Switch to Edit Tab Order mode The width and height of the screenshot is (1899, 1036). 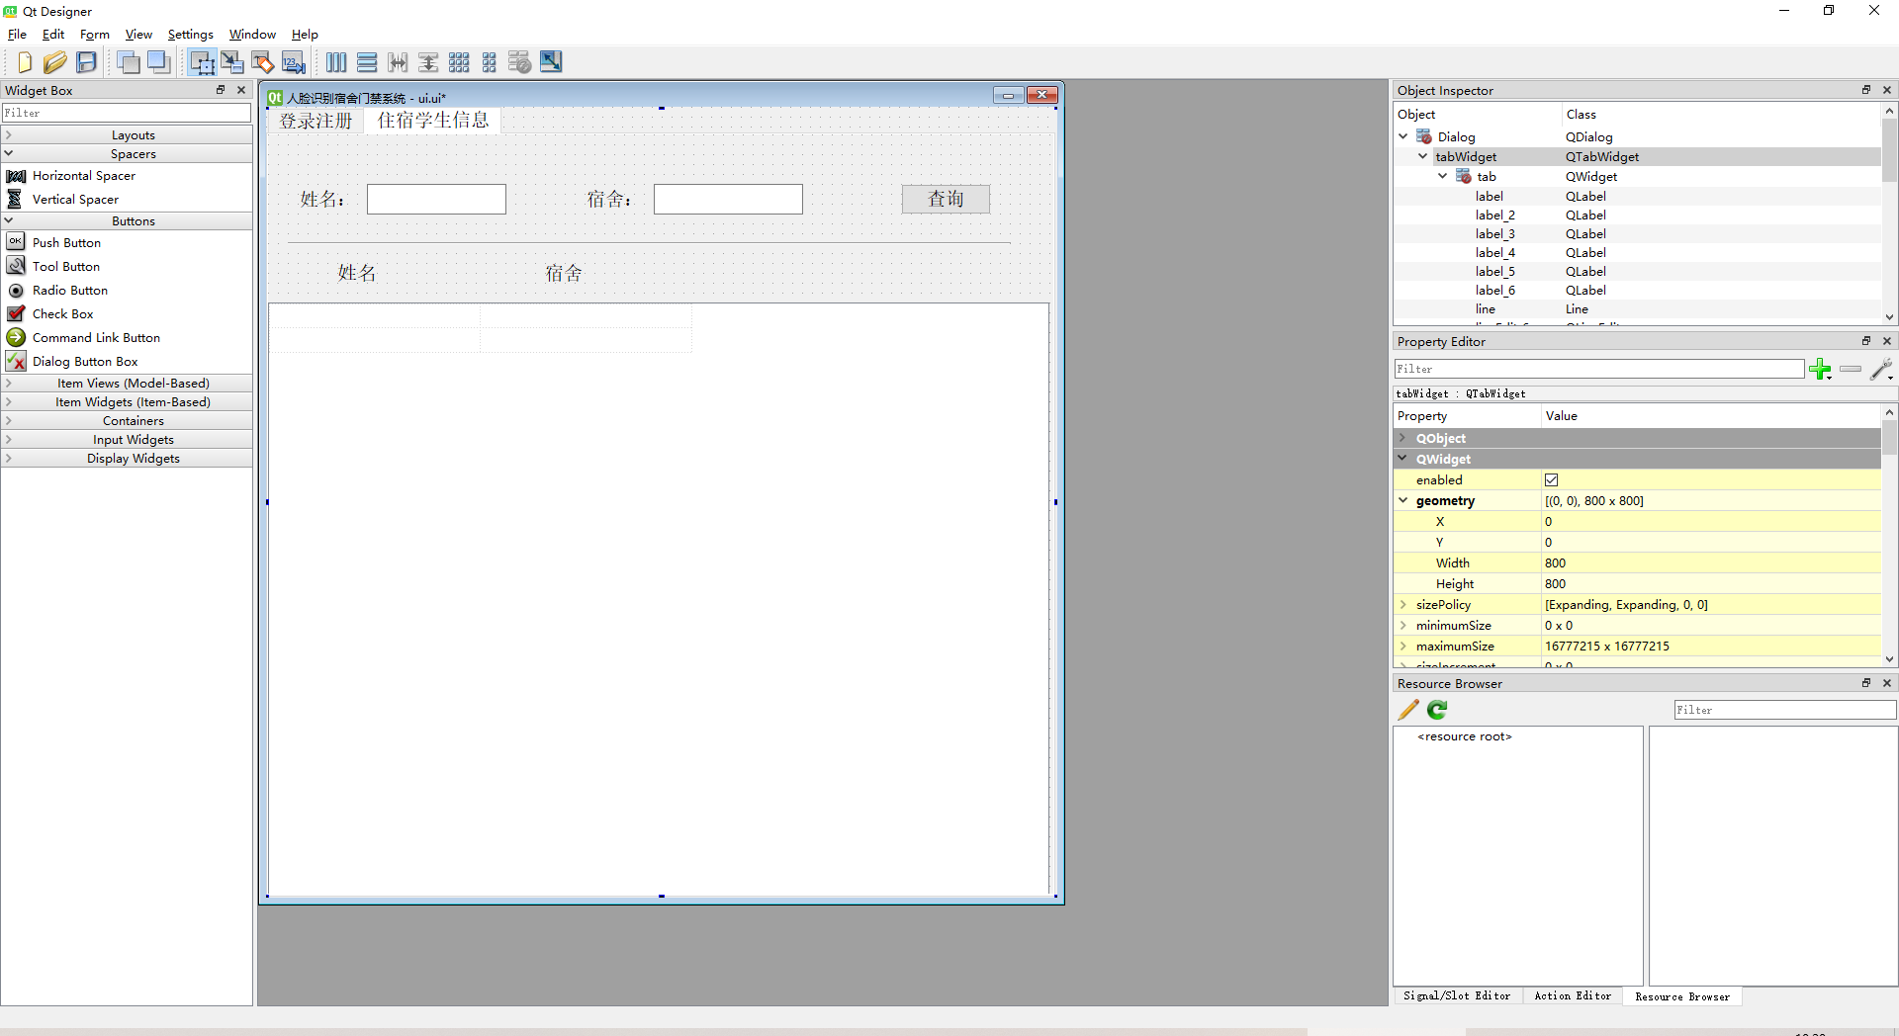pos(294,62)
